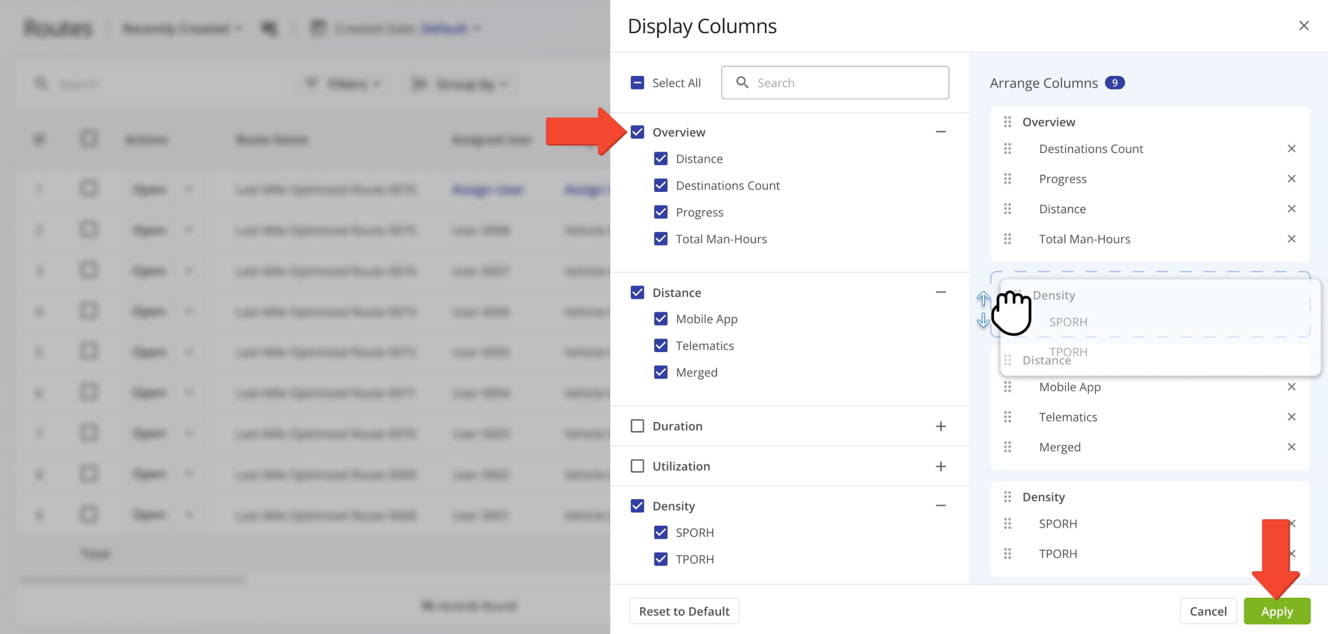Remove Destinations Count from arranged columns
Image resolution: width=1328 pixels, height=634 pixels.
(1291, 149)
